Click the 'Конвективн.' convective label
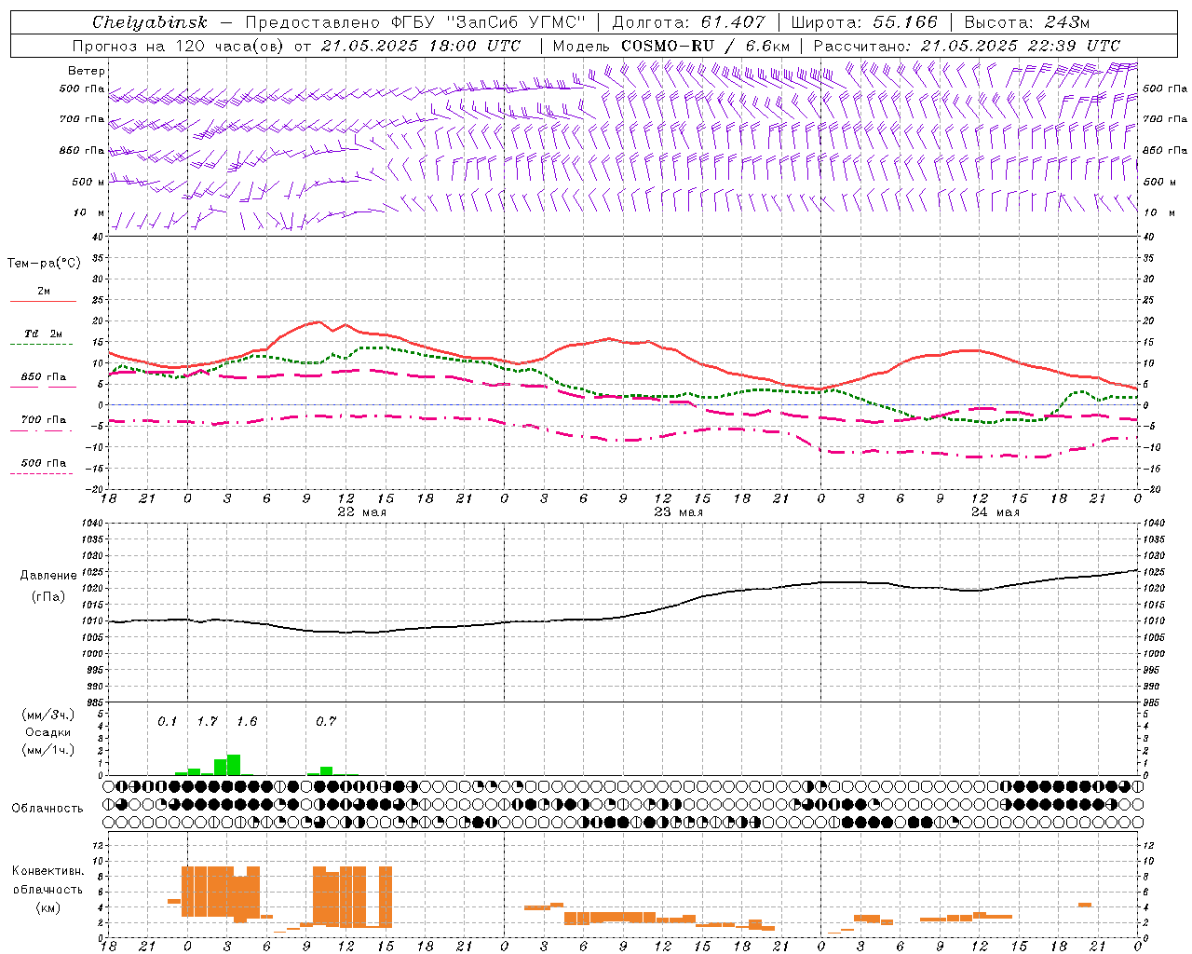Image resolution: width=1192 pixels, height=954 pixels. tap(47, 871)
